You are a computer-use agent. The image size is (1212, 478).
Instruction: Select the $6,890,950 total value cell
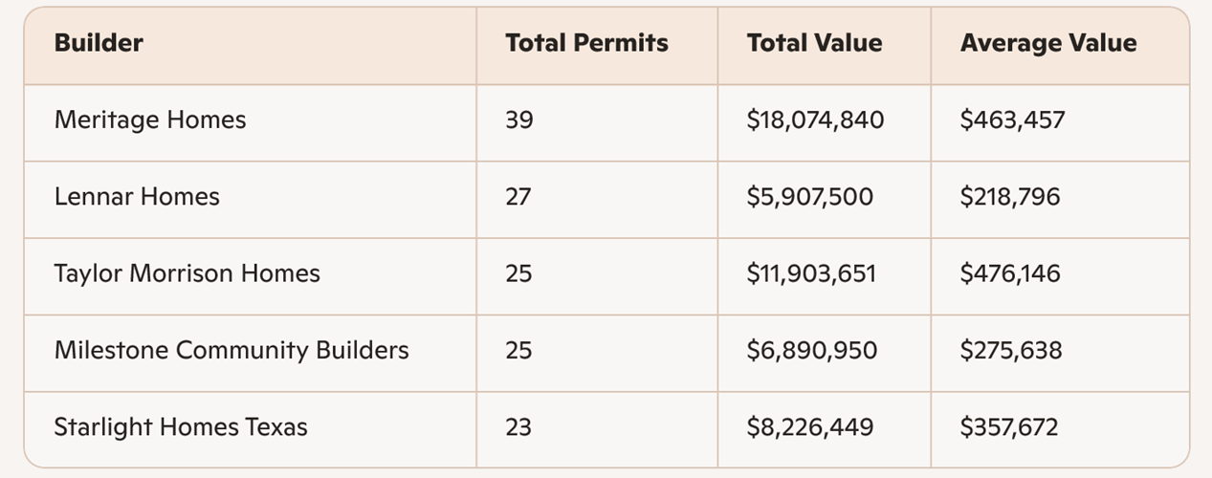[x=811, y=350]
